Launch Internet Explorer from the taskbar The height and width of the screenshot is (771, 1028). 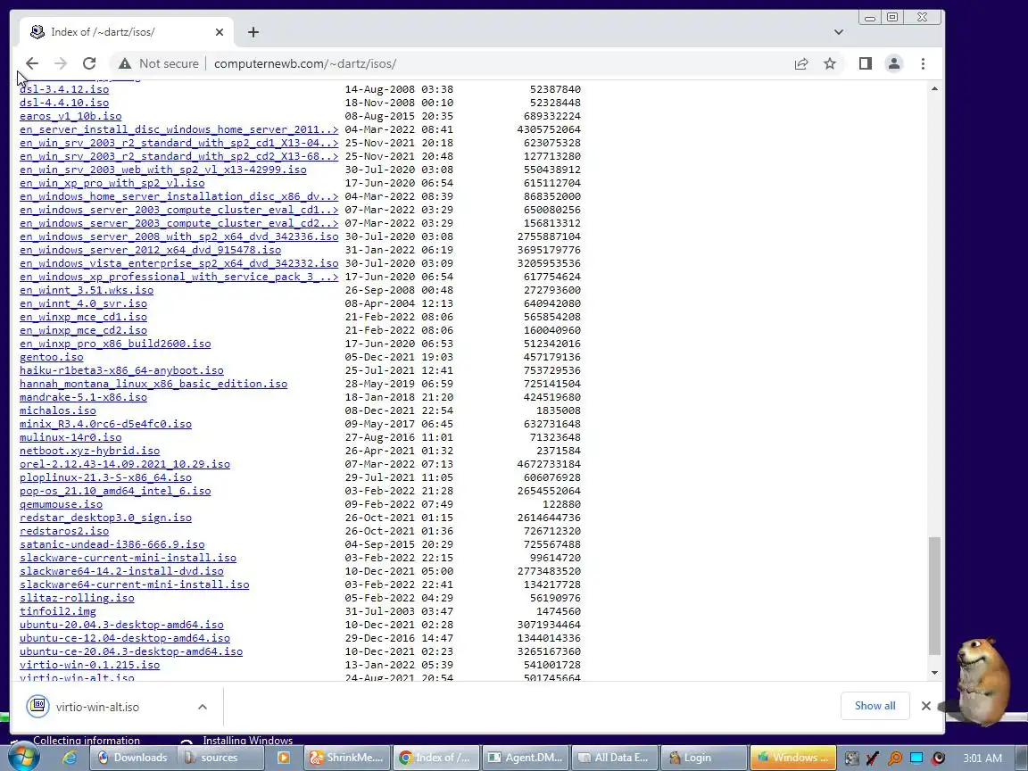(x=69, y=758)
